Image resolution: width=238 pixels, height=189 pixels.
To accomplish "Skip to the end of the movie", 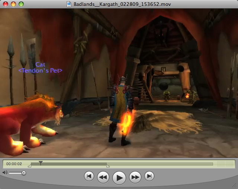I will click(x=149, y=176).
